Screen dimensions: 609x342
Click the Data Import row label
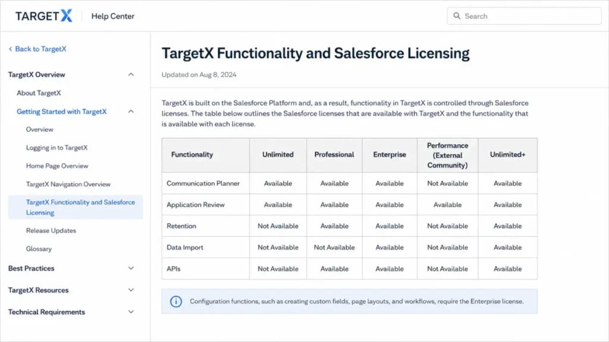tap(185, 248)
